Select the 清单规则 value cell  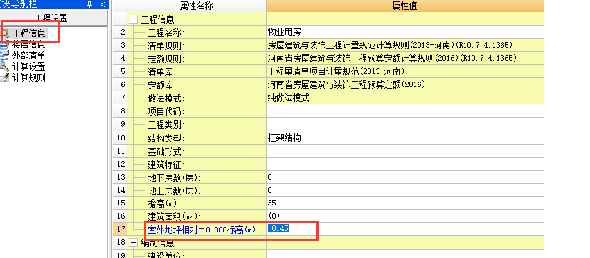click(405, 45)
